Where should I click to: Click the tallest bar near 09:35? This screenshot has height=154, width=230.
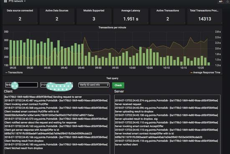(48, 52)
